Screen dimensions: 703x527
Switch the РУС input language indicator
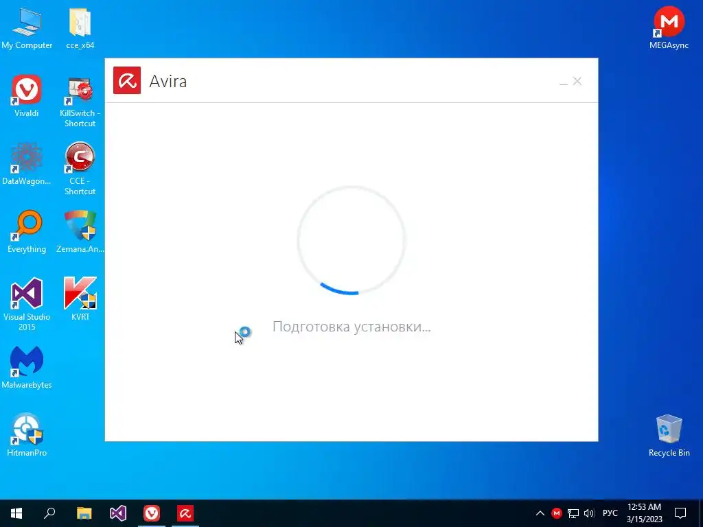click(x=610, y=513)
